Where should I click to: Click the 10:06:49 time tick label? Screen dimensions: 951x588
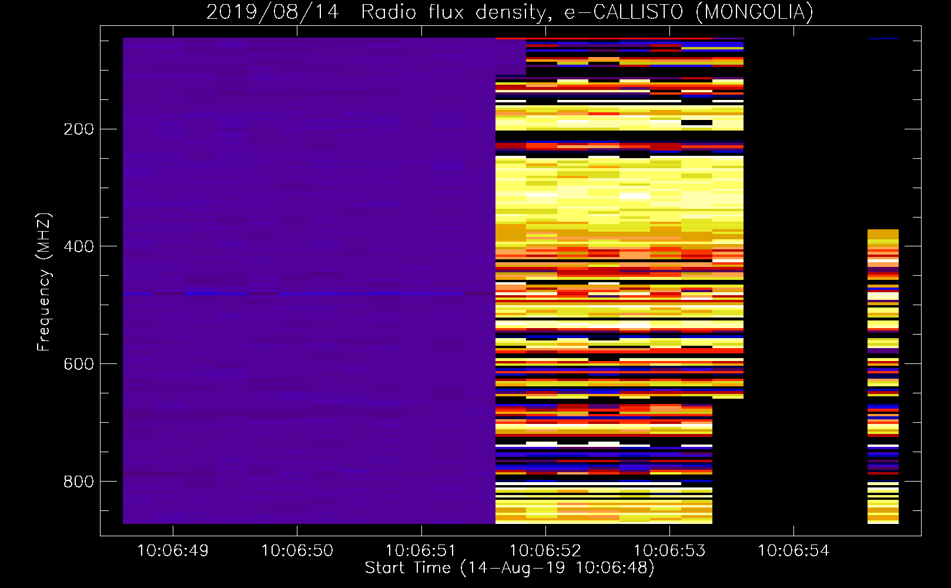tap(173, 551)
